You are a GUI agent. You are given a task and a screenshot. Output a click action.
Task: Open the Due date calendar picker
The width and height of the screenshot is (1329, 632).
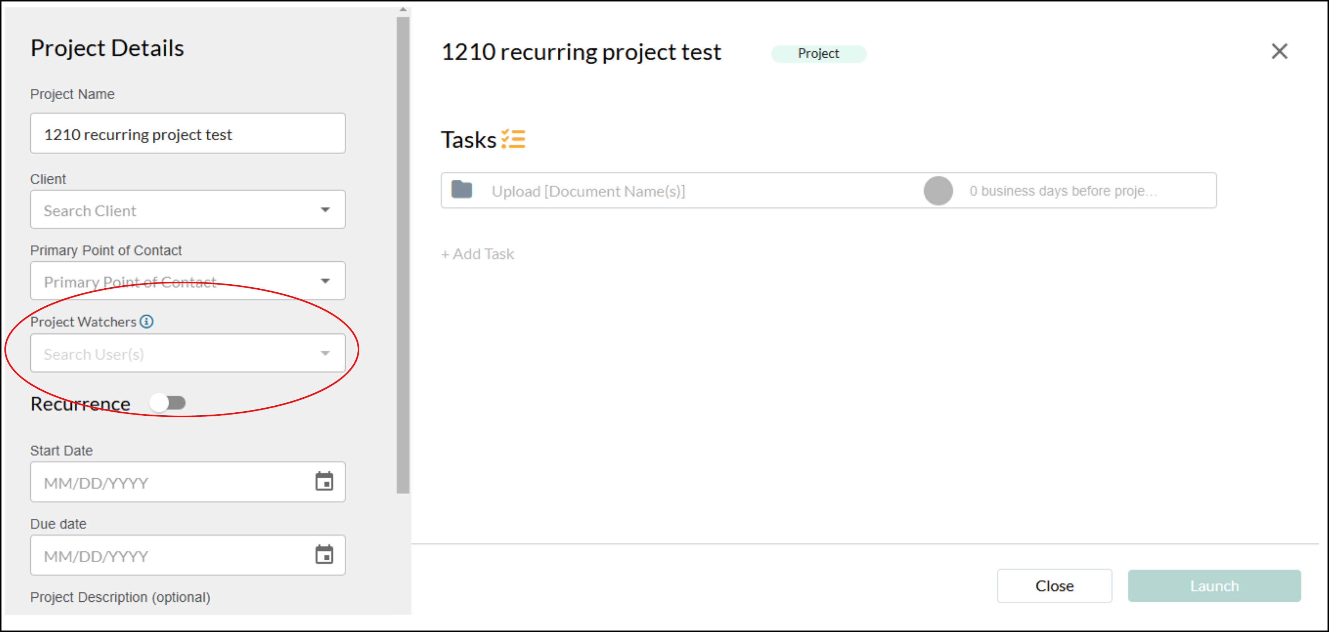(324, 555)
